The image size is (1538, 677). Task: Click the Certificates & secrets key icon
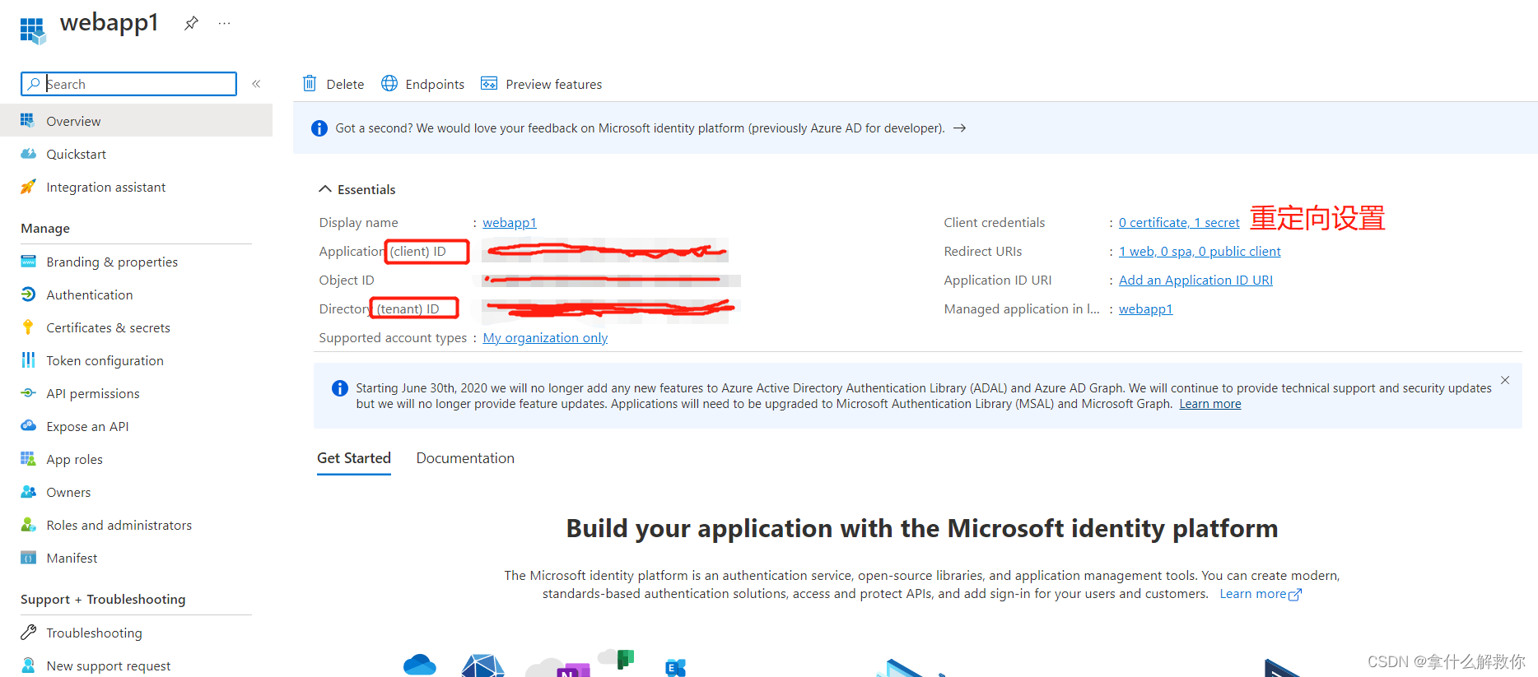coord(28,327)
